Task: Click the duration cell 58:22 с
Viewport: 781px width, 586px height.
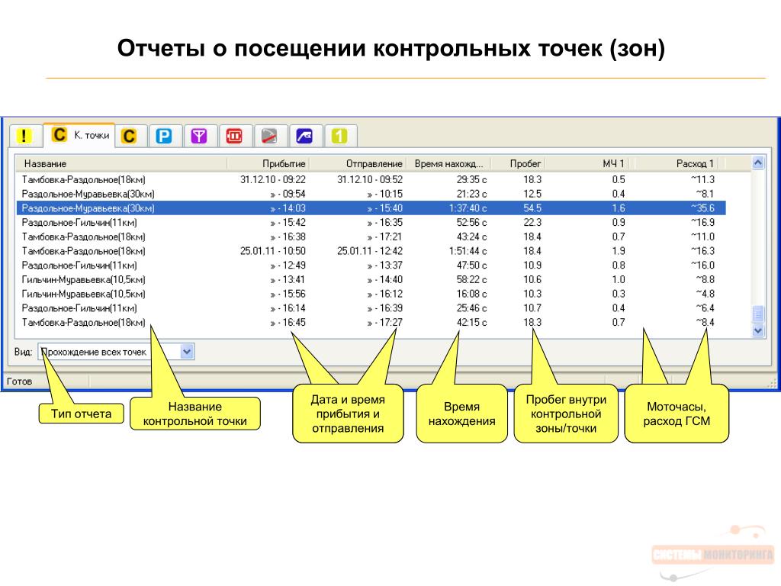Action: [471, 279]
